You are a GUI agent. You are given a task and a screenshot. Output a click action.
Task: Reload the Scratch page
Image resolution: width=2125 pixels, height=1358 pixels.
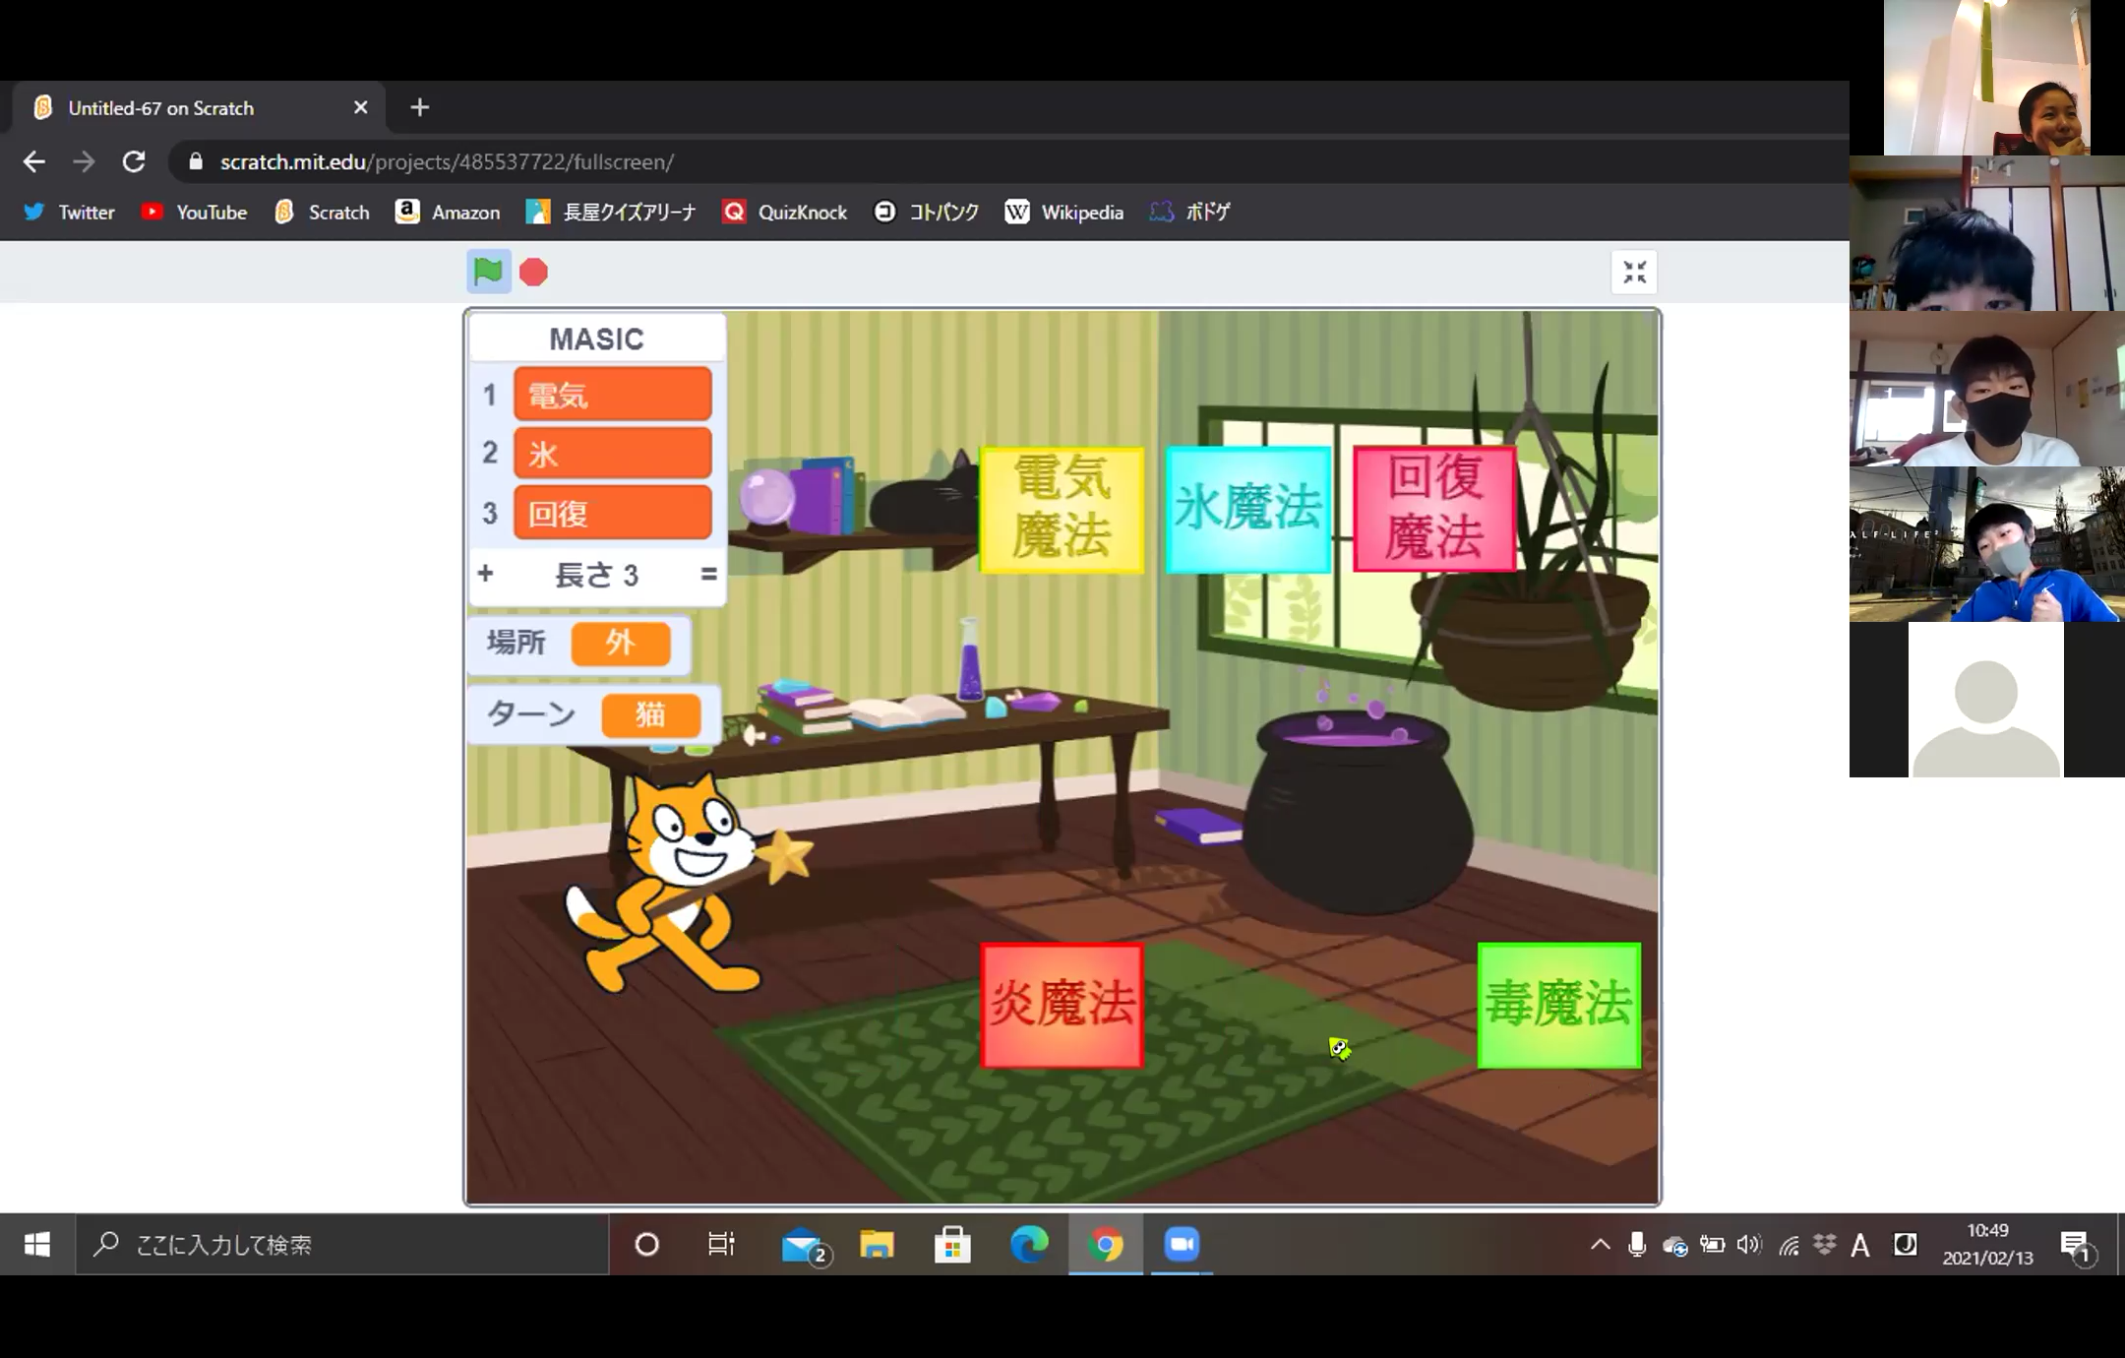click(x=134, y=161)
